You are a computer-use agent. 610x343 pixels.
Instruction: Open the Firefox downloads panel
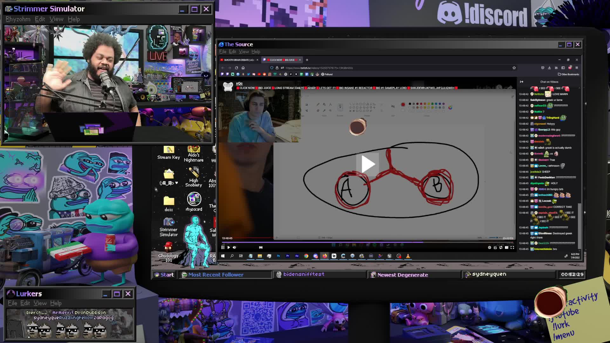point(549,68)
